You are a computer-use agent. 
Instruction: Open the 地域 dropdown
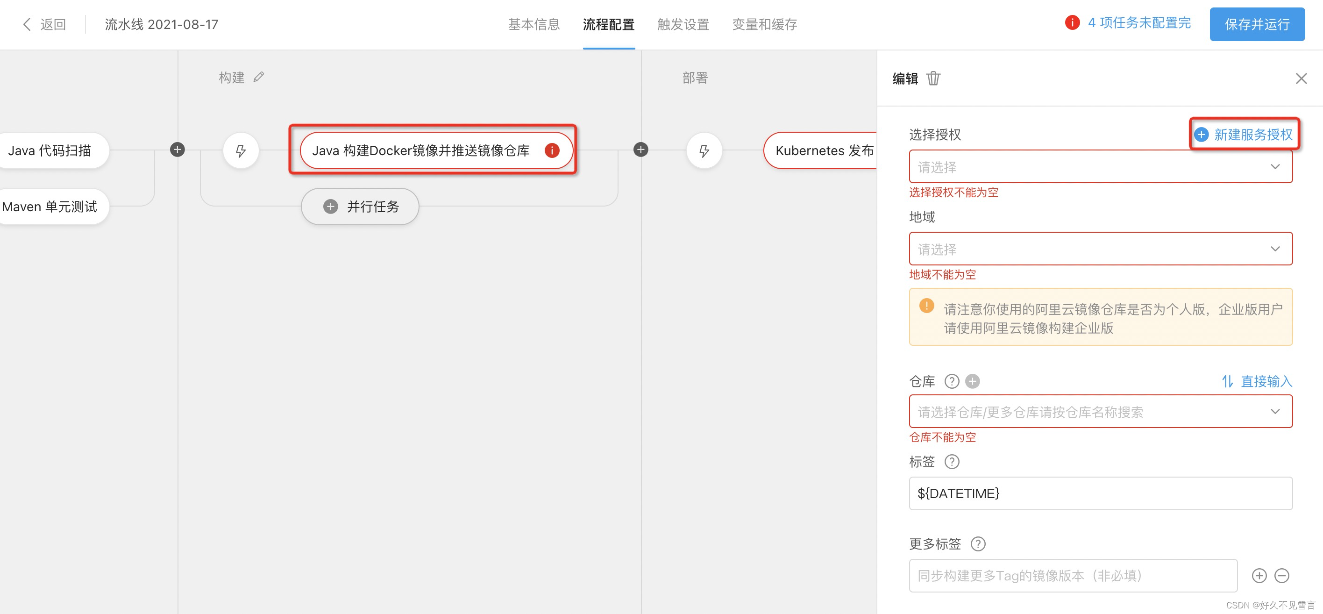click(x=1101, y=249)
